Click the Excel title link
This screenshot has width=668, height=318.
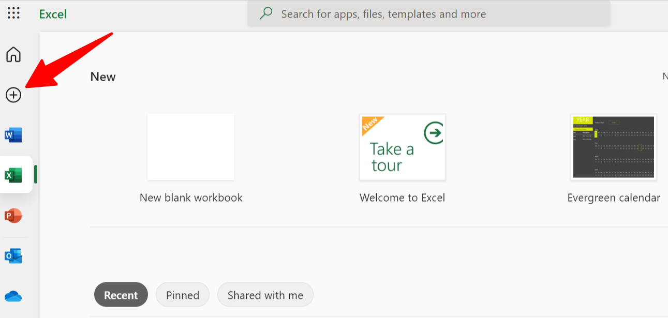[53, 14]
